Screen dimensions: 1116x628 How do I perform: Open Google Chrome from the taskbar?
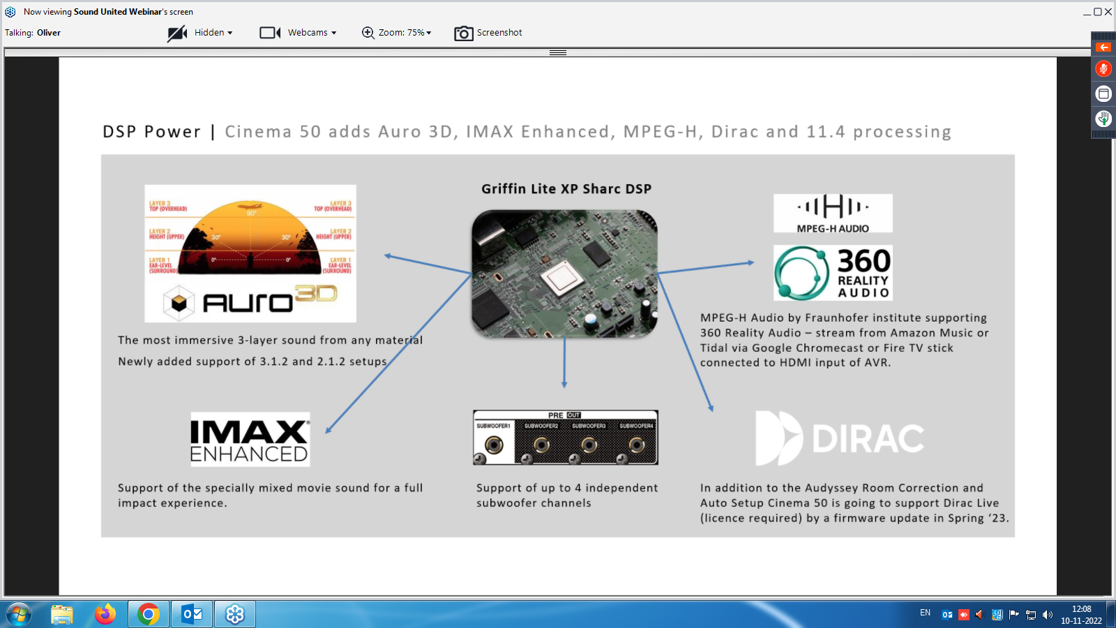(x=148, y=614)
